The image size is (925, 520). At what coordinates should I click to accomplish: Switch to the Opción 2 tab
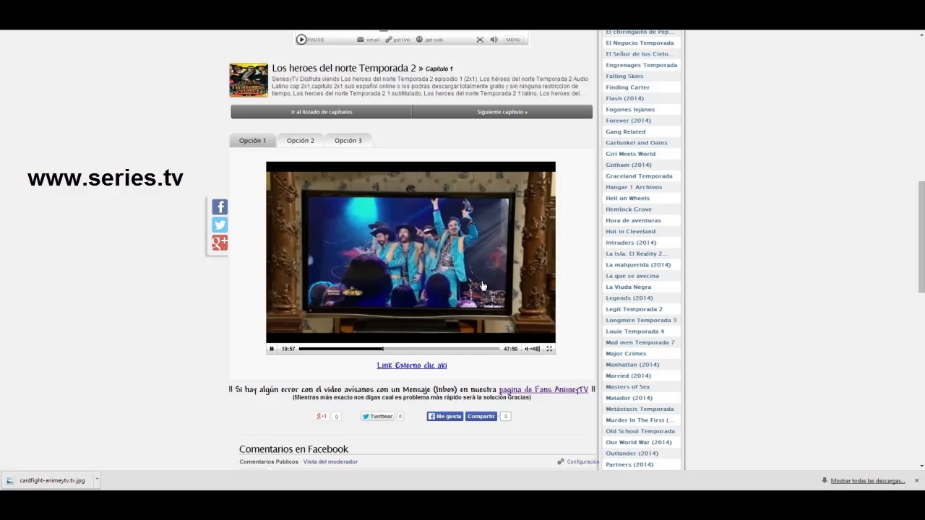301,141
